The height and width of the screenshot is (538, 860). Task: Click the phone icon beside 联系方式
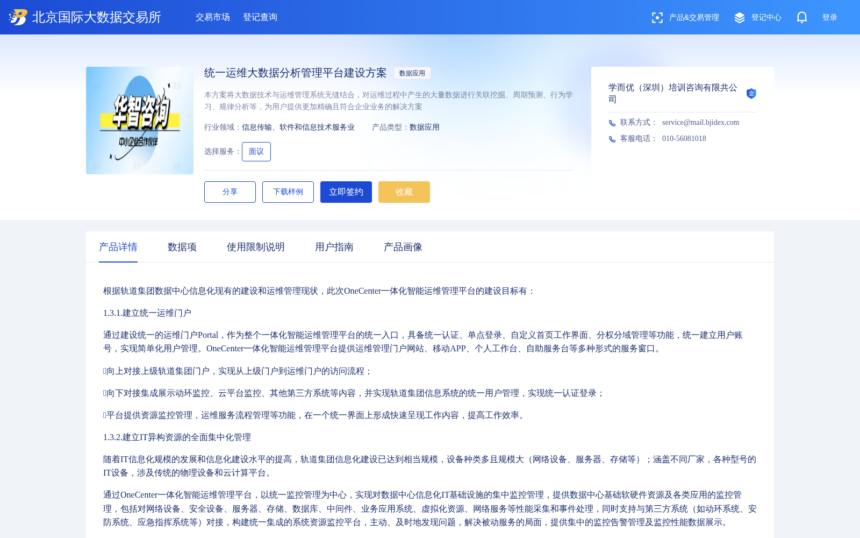612,123
